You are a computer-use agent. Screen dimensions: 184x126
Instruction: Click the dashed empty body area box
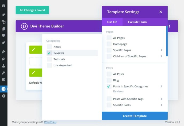coord(36,61)
